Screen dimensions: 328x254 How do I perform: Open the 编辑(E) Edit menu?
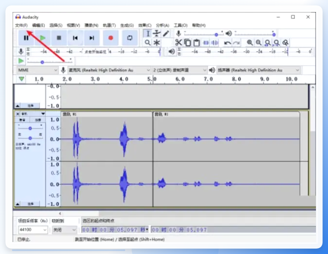(x=38, y=25)
